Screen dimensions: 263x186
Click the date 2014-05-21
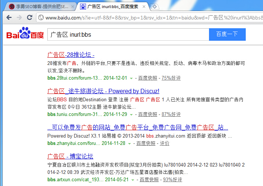point(117,180)
